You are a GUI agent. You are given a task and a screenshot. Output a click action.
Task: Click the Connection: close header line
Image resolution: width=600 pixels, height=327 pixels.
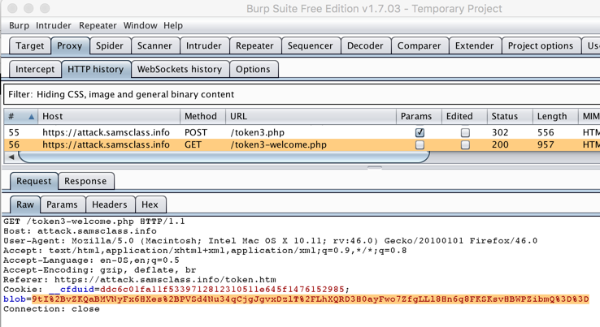[51, 308]
